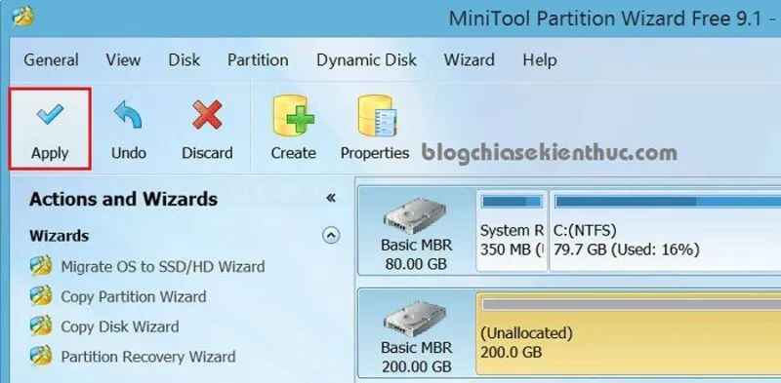The height and width of the screenshot is (383, 781).
Task: Click the Partition Recovery Wizard icon
Action: (41, 356)
